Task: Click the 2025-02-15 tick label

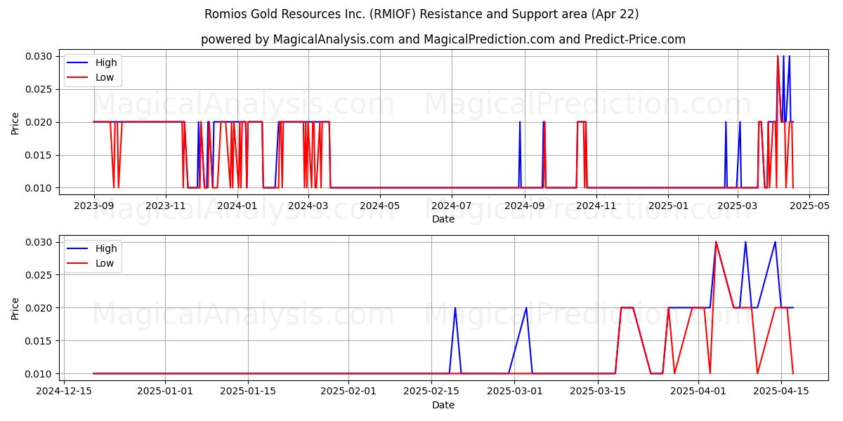Action: click(431, 392)
